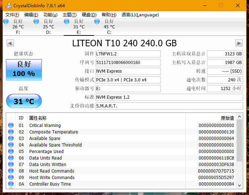
Task: Click the status orb for Data Units Read
Action: click(11, 158)
